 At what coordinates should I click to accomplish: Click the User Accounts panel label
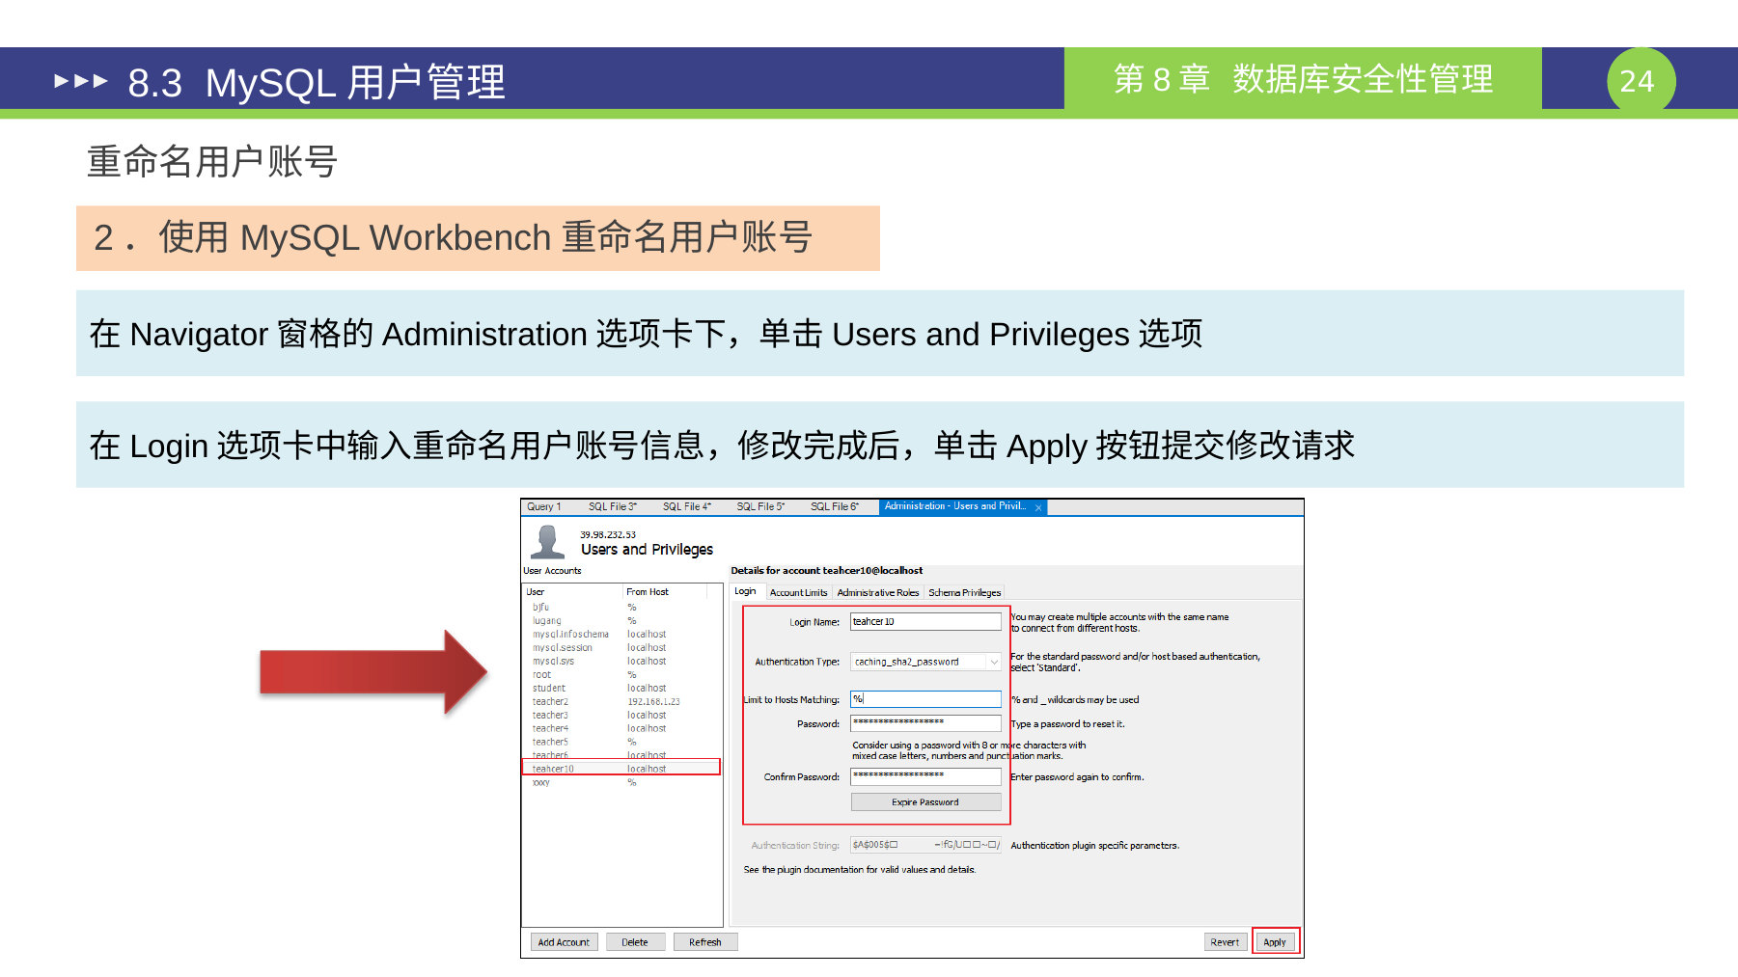[x=552, y=571]
